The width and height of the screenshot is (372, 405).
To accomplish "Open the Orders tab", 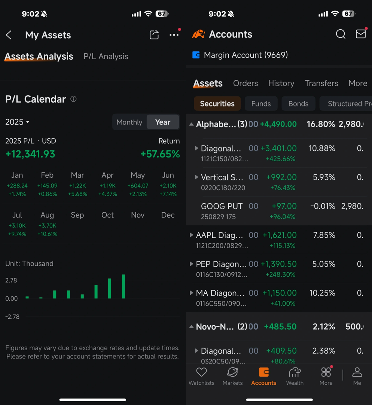I will pyautogui.click(x=246, y=83).
